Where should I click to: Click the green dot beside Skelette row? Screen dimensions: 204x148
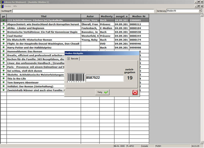tap(4, 74)
